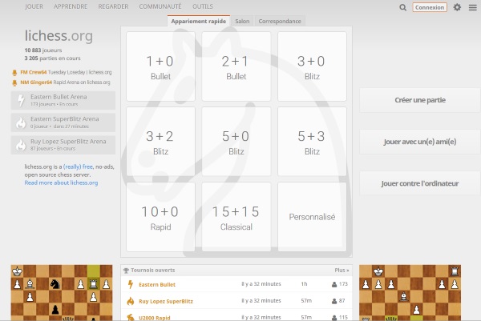
Task: Open the REGARDER menu
Action: (x=113, y=6)
